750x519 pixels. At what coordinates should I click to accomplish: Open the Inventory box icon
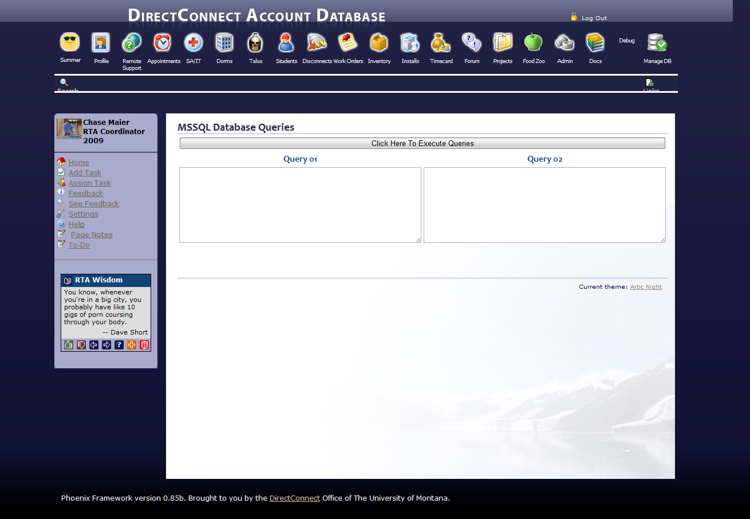pos(379,42)
